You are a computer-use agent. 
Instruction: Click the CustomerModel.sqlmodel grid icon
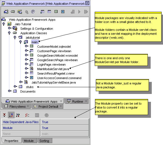(31, 46)
